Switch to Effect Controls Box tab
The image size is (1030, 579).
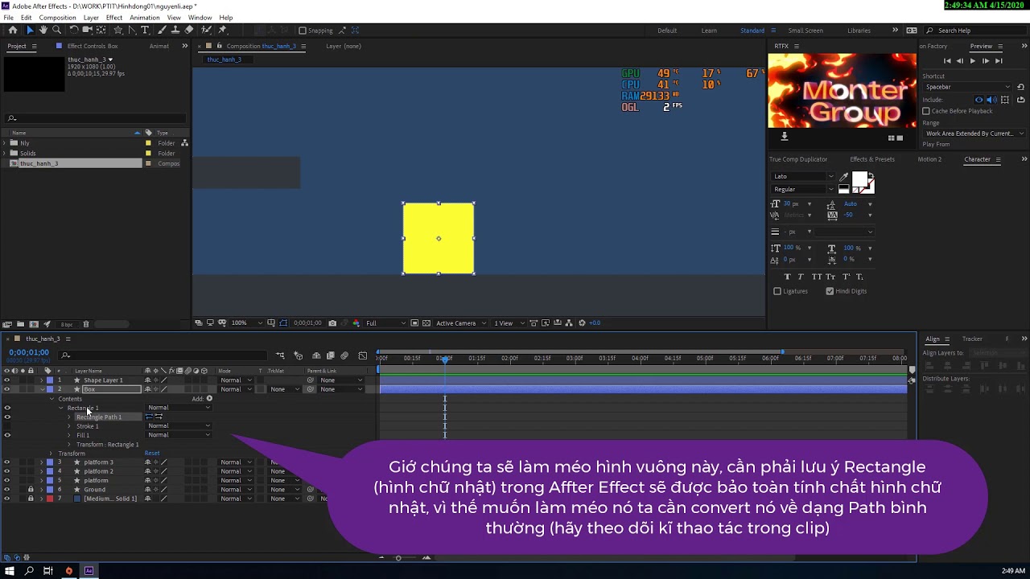(x=93, y=46)
